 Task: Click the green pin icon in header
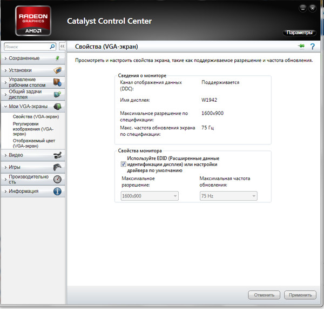[301, 46]
